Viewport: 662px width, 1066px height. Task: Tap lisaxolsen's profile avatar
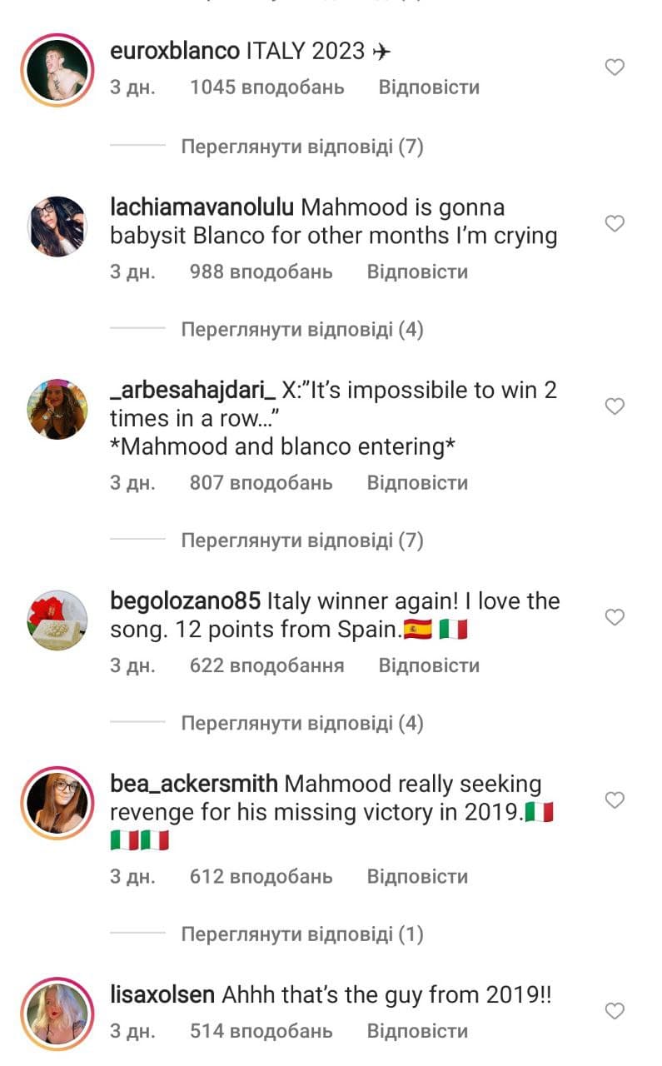(x=57, y=1014)
